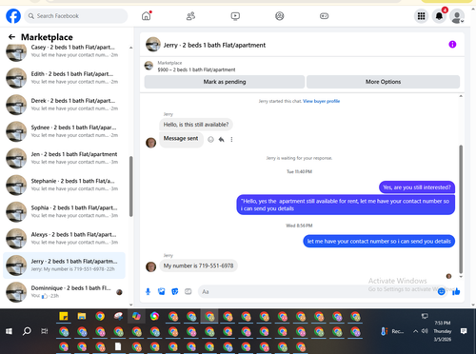Open the Groups/profile circle icon in navigation

pos(280,16)
